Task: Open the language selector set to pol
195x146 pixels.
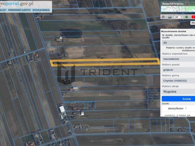Action: [178, 17]
